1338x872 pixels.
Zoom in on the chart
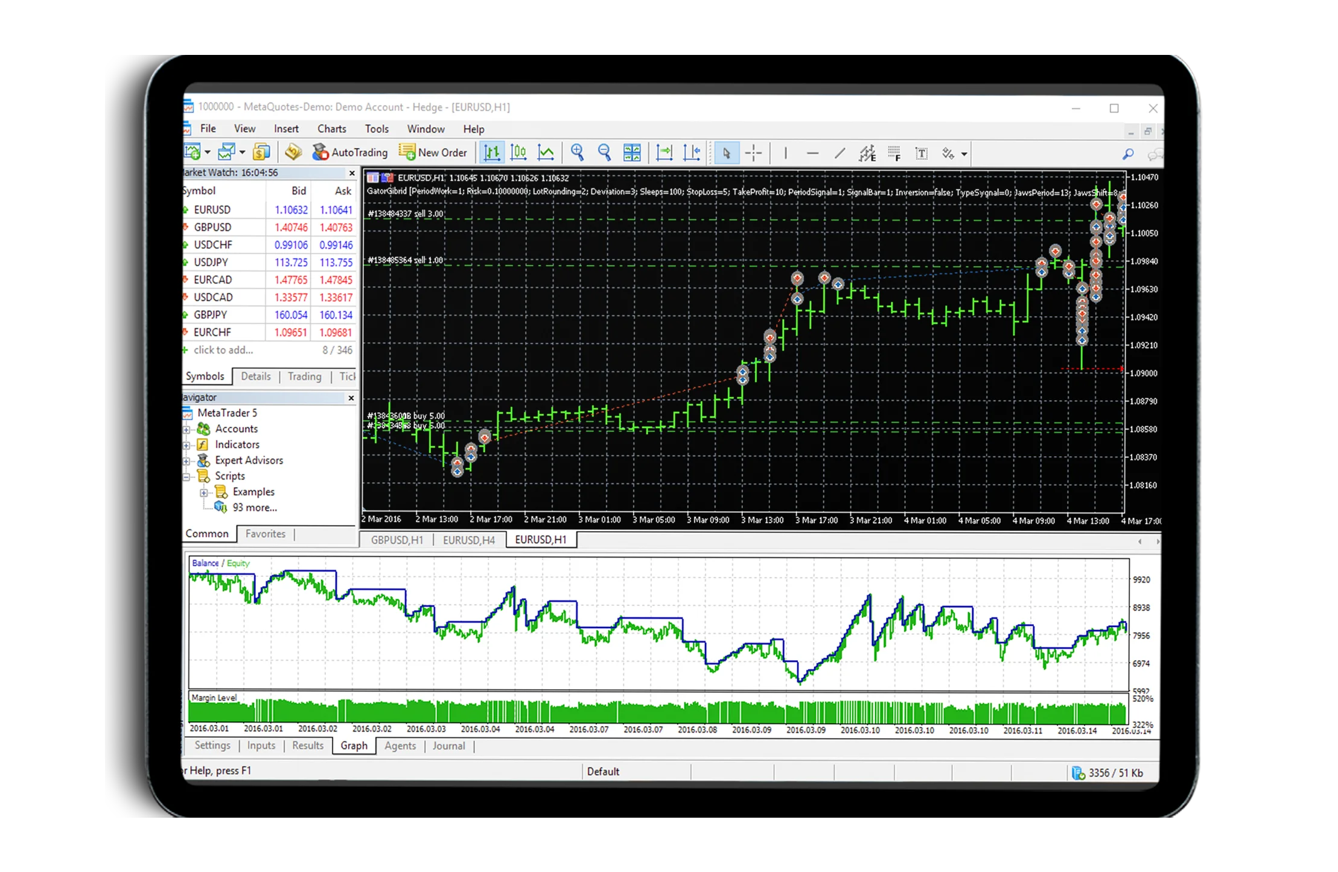(x=578, y=153)
